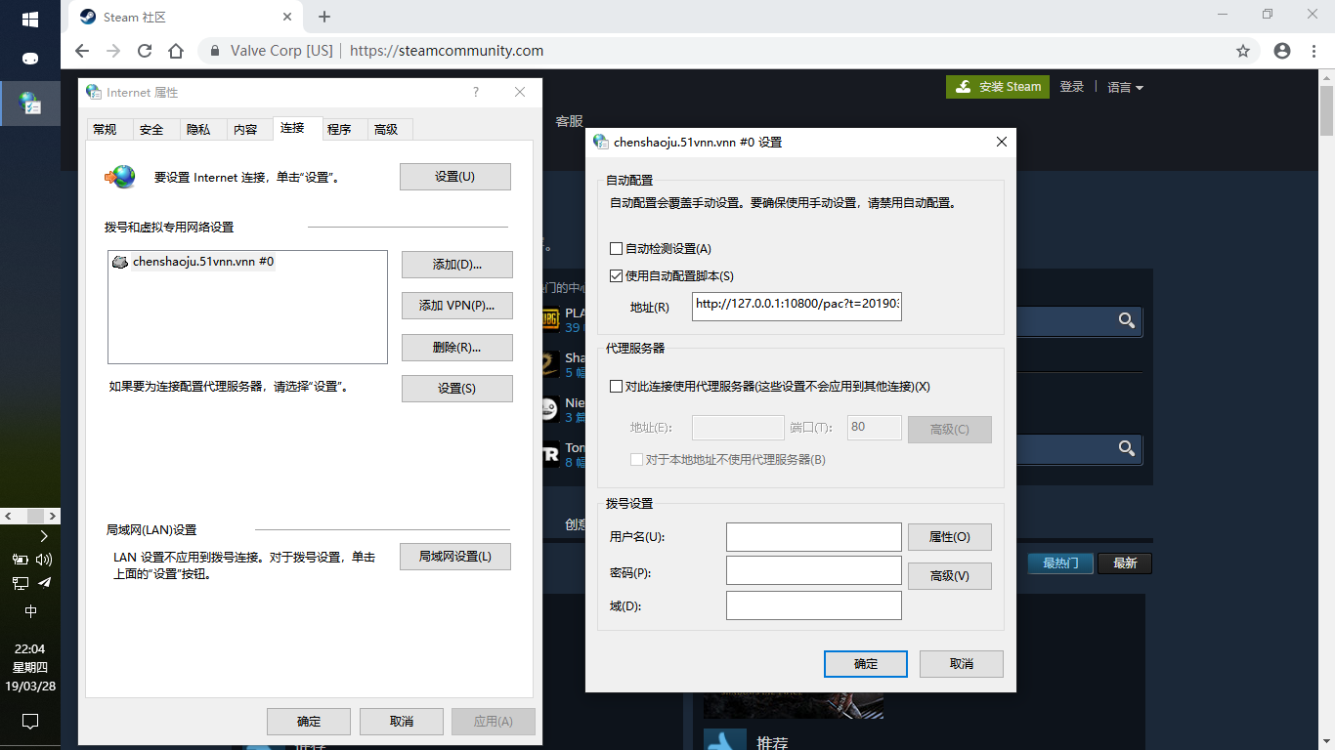Open Chrome's three-dot menu
Image resolution: width=1335 pixels, height=750 pixels.
1313,50
